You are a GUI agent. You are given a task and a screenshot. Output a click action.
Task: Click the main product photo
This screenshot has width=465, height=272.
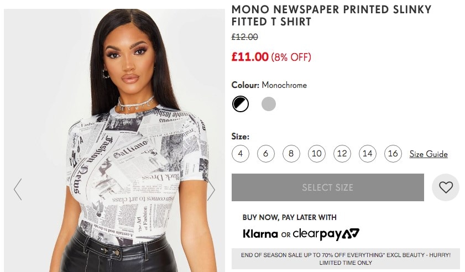tap(114, 140)
